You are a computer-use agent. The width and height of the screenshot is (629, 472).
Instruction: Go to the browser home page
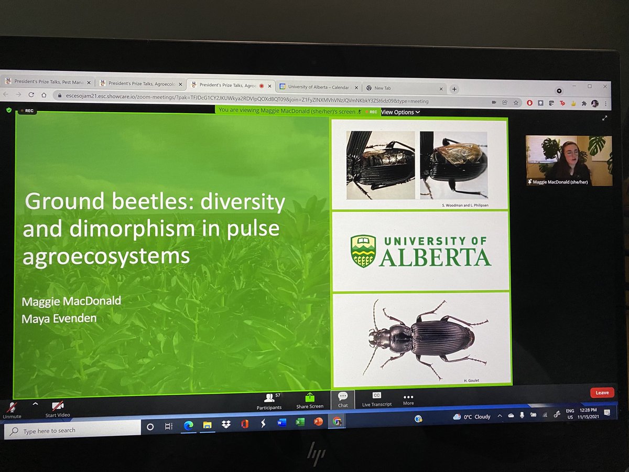[44, 95]
